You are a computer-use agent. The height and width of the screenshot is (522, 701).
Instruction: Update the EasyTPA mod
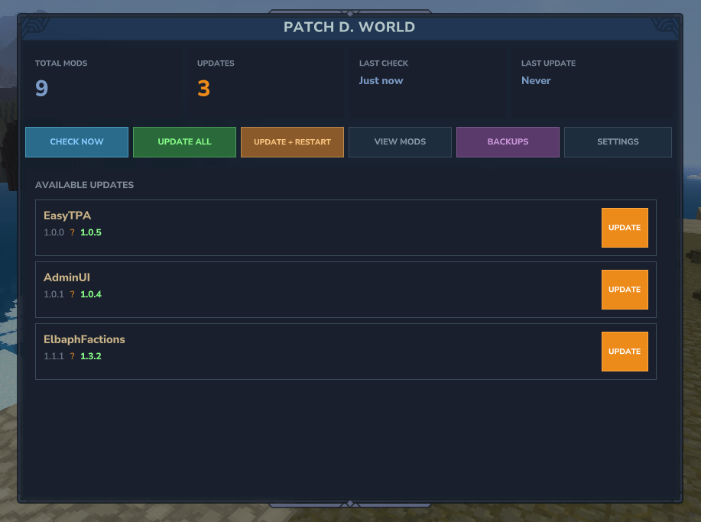[x=625, y=228]
